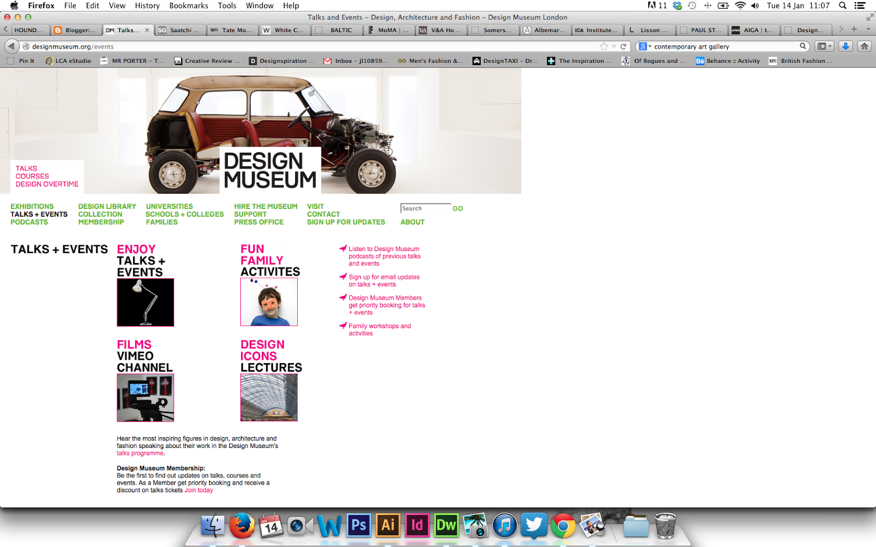Open Fun Family Activities thumbnail

(269, 302)
